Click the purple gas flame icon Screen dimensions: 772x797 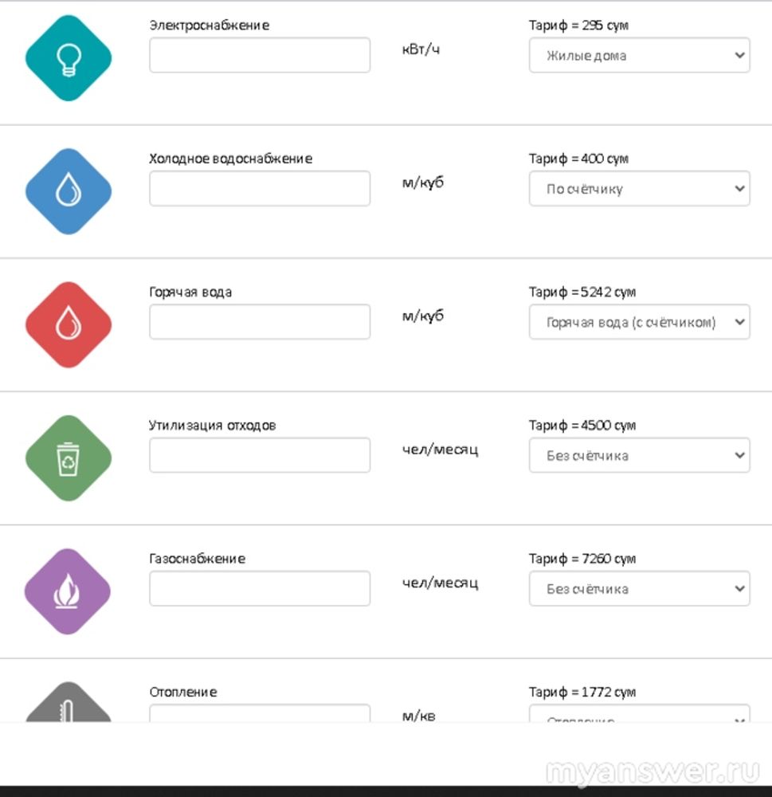coord(69,591)
